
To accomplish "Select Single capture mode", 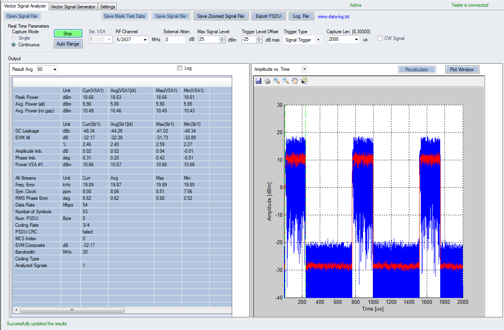I will click(14, 38).
